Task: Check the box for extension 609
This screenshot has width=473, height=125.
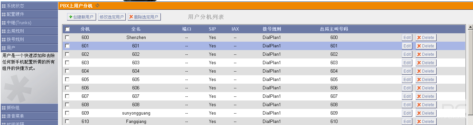Action: click(x=67, y=113)
